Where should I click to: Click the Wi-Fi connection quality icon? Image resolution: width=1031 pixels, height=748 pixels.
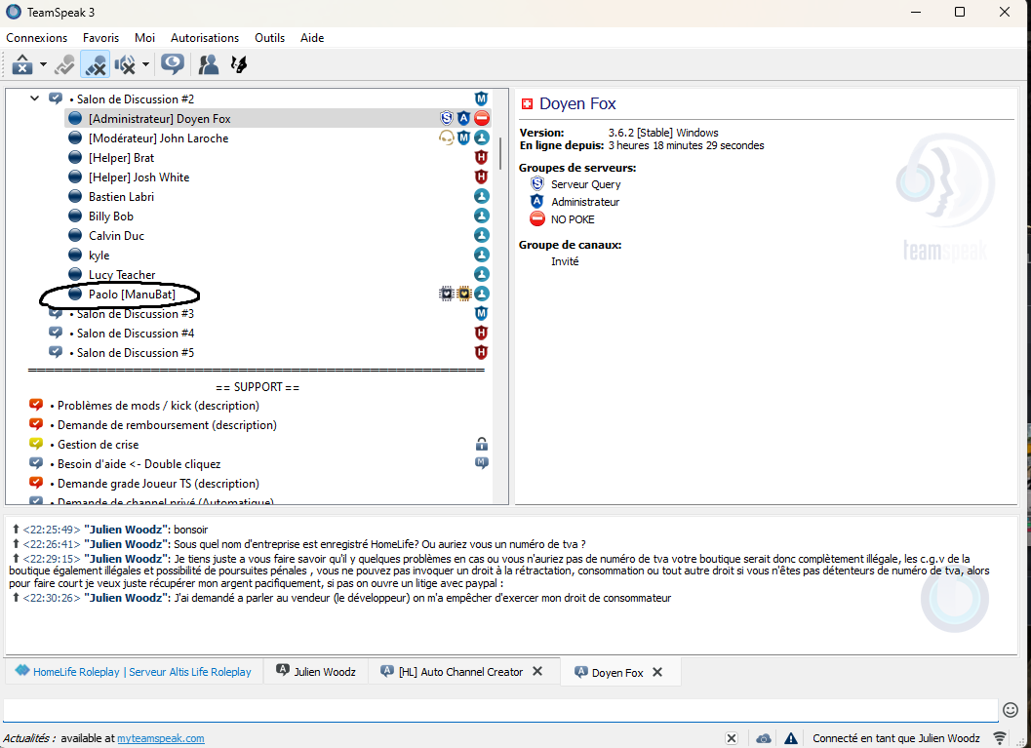(x=1000, y=738)
